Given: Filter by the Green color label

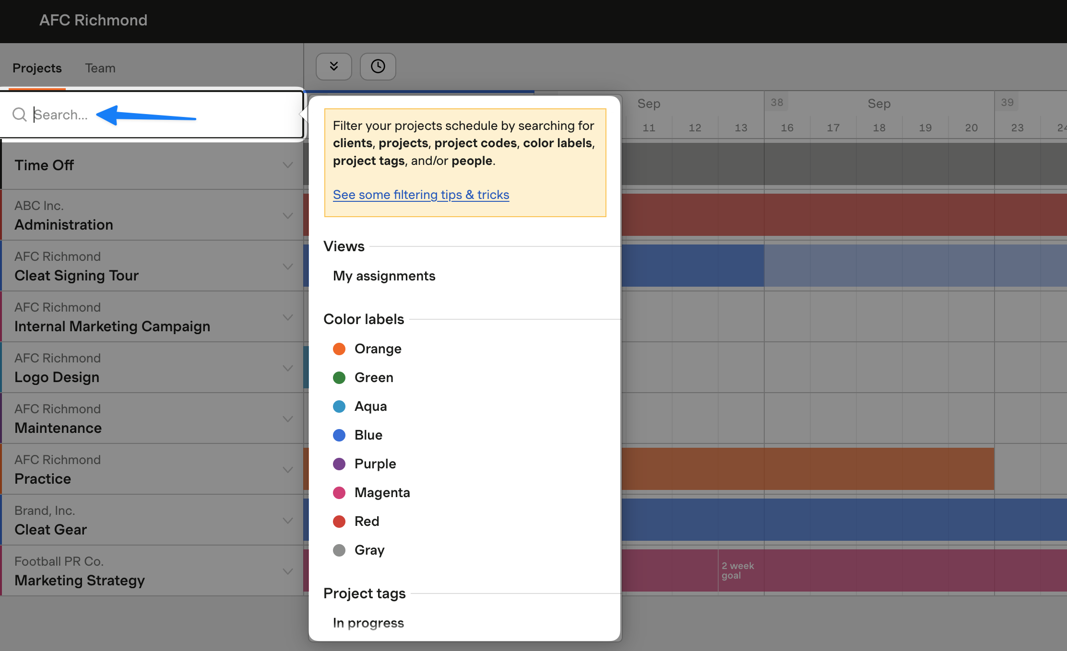Looking at the screenshot, I should click(363, 378).
